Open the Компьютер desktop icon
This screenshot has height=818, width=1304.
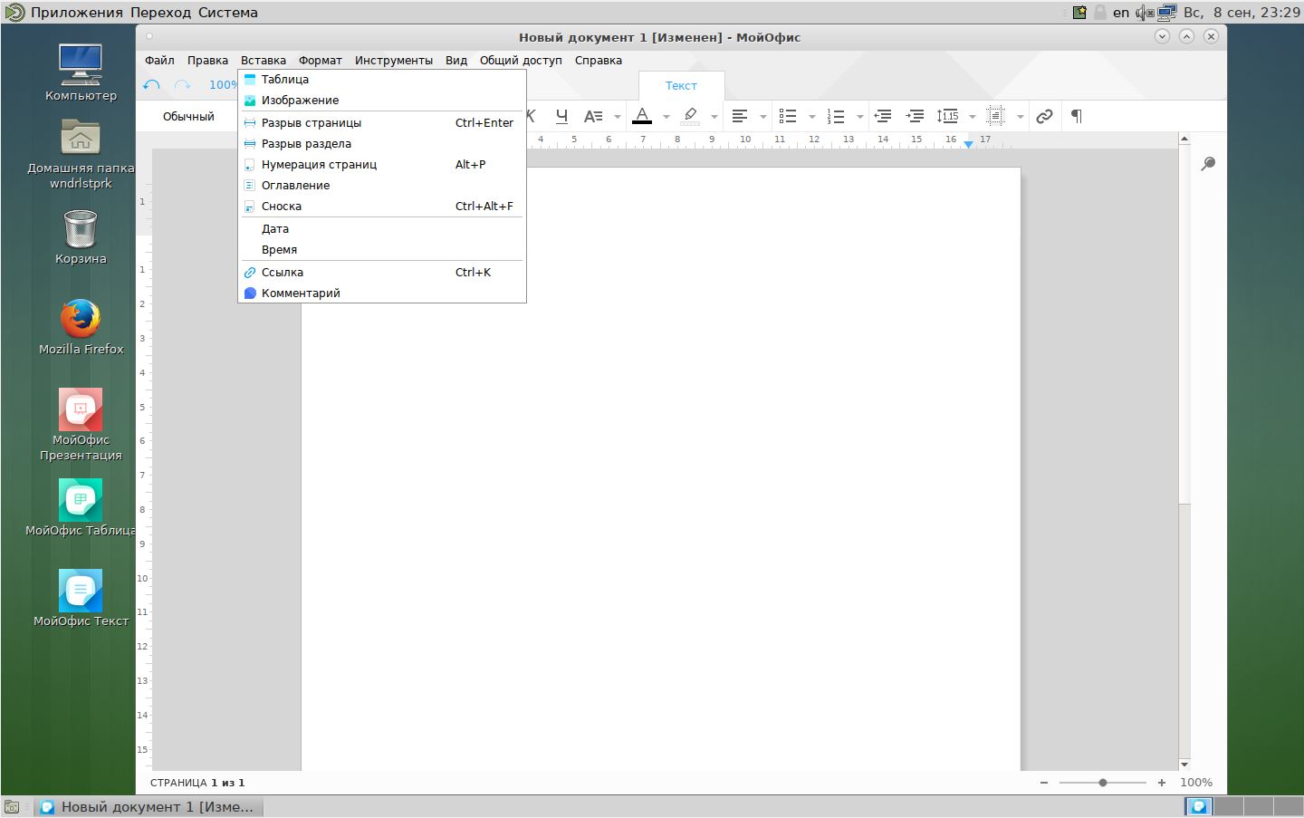tap(81, 72)
